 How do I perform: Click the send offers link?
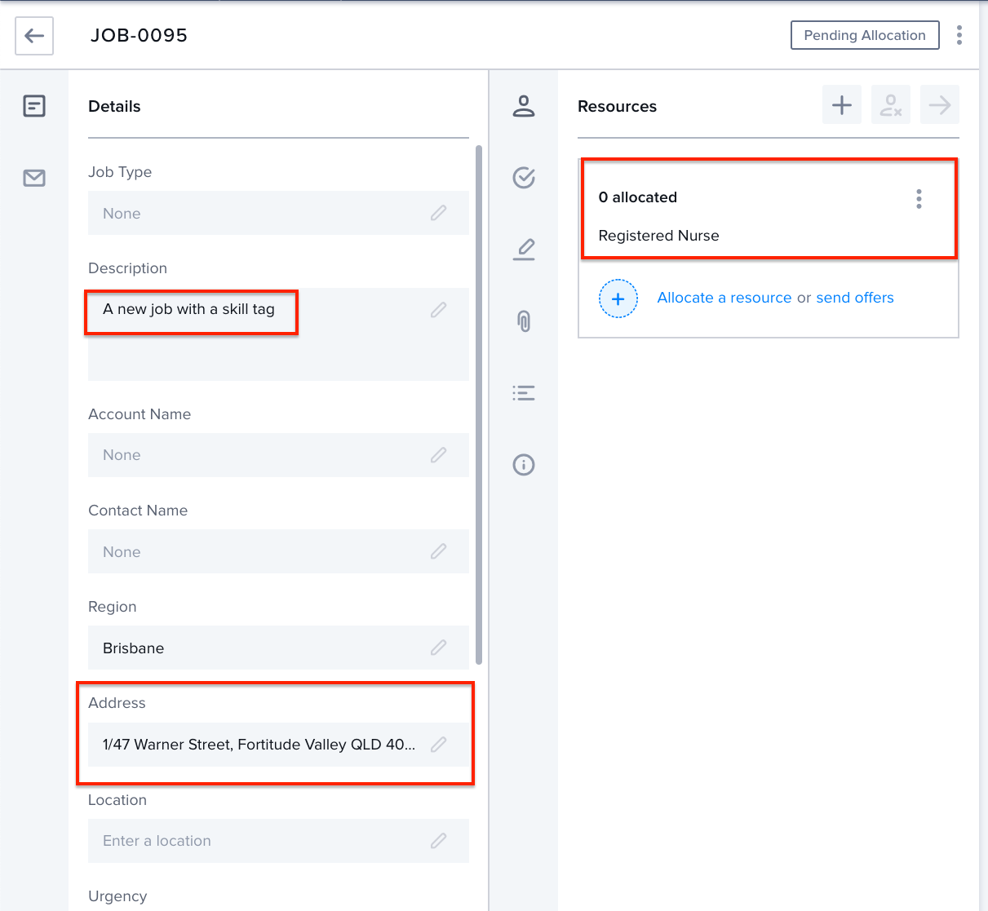click(x=855, y=298)
